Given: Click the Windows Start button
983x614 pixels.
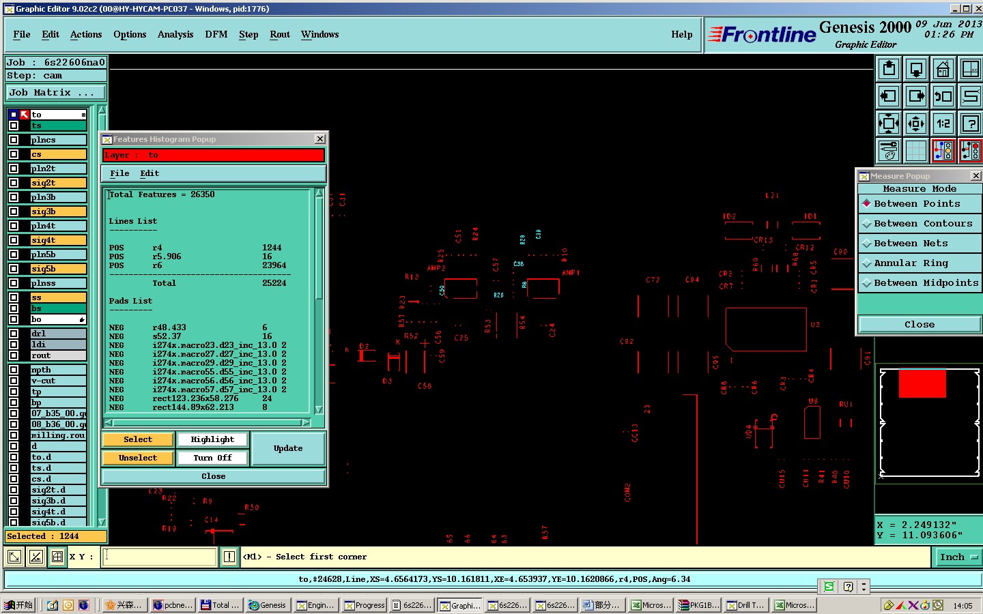Looking at the screenshot, I should [x=18, y=605].
